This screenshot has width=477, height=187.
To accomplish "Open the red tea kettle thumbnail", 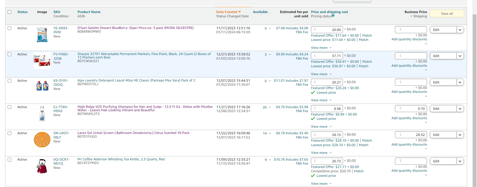I will click(42, 166).
